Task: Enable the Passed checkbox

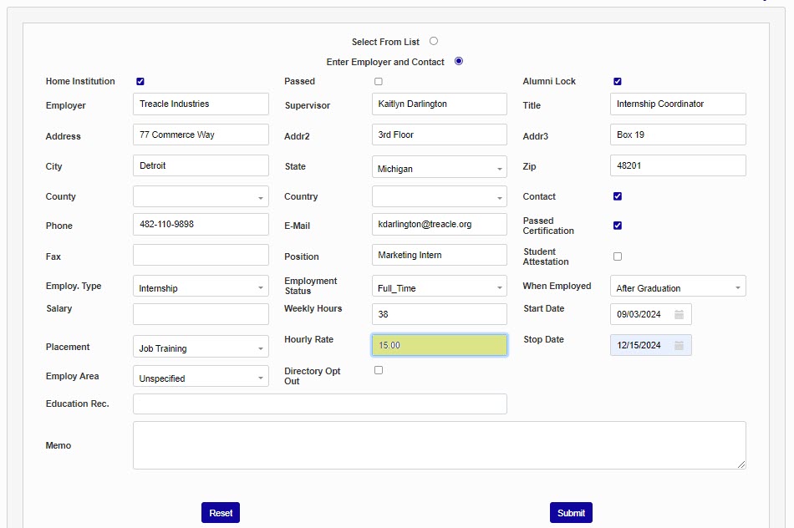Action: pos(379,82)
